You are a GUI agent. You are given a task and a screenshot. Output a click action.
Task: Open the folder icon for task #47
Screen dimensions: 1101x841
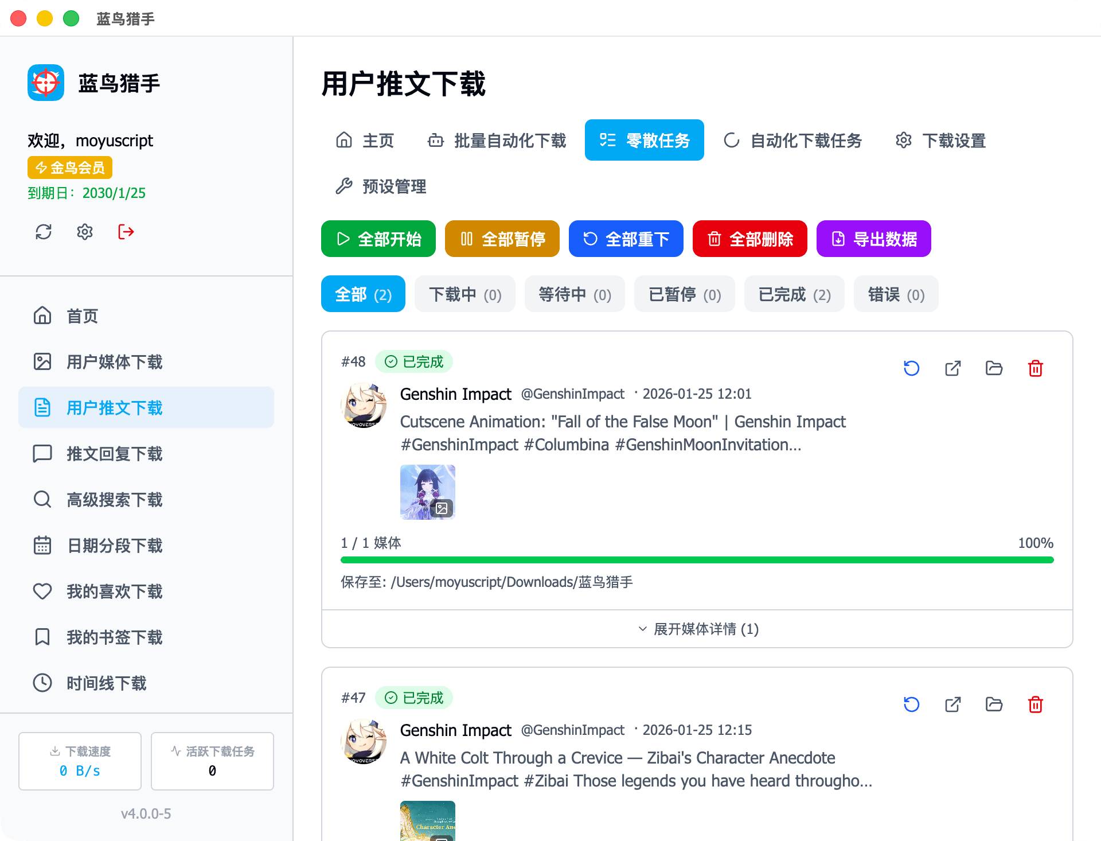click(994, 704)
